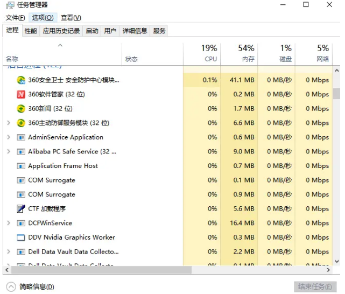Switch to the 应用历史记录 tab
The image size is (345, 294).
click(x=61, y=31)
